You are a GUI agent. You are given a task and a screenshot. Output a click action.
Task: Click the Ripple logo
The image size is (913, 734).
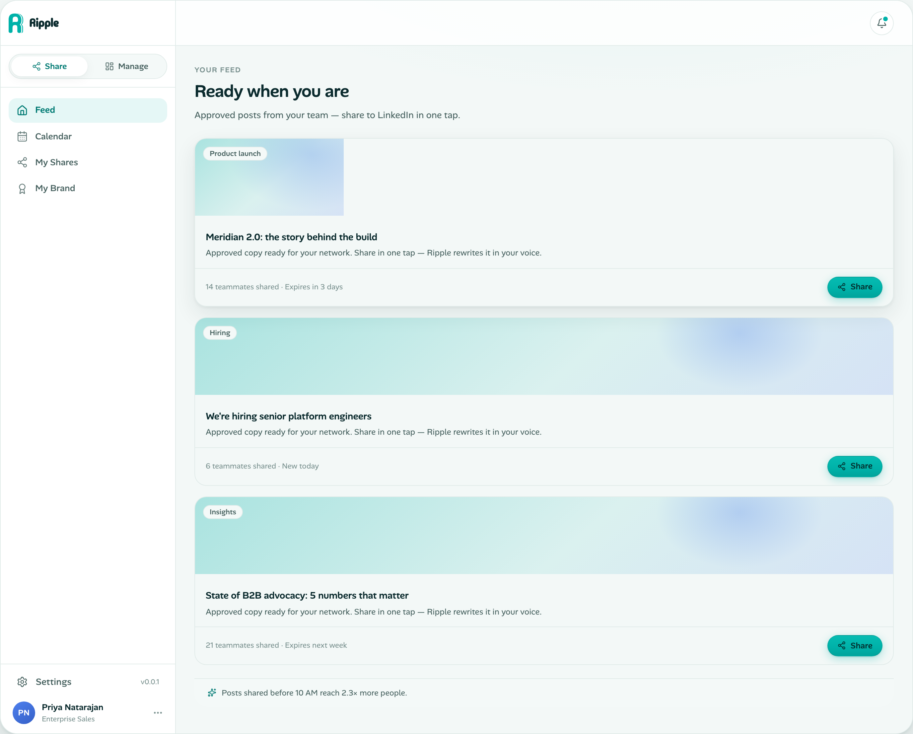[34, 23]
